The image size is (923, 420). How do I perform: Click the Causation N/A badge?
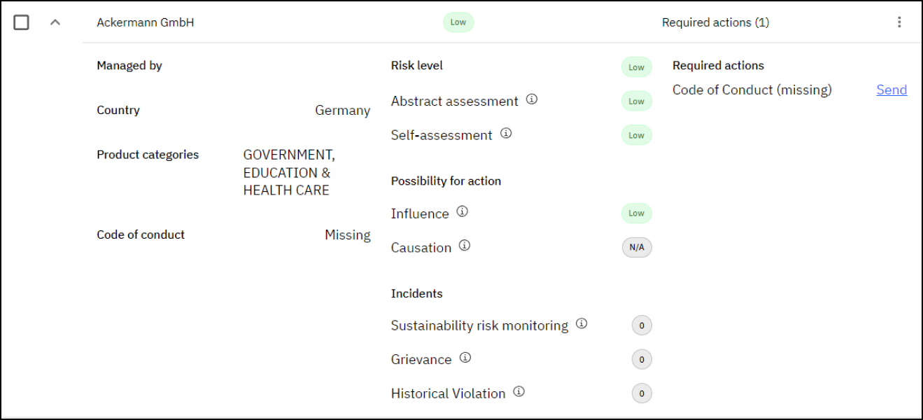637,248
